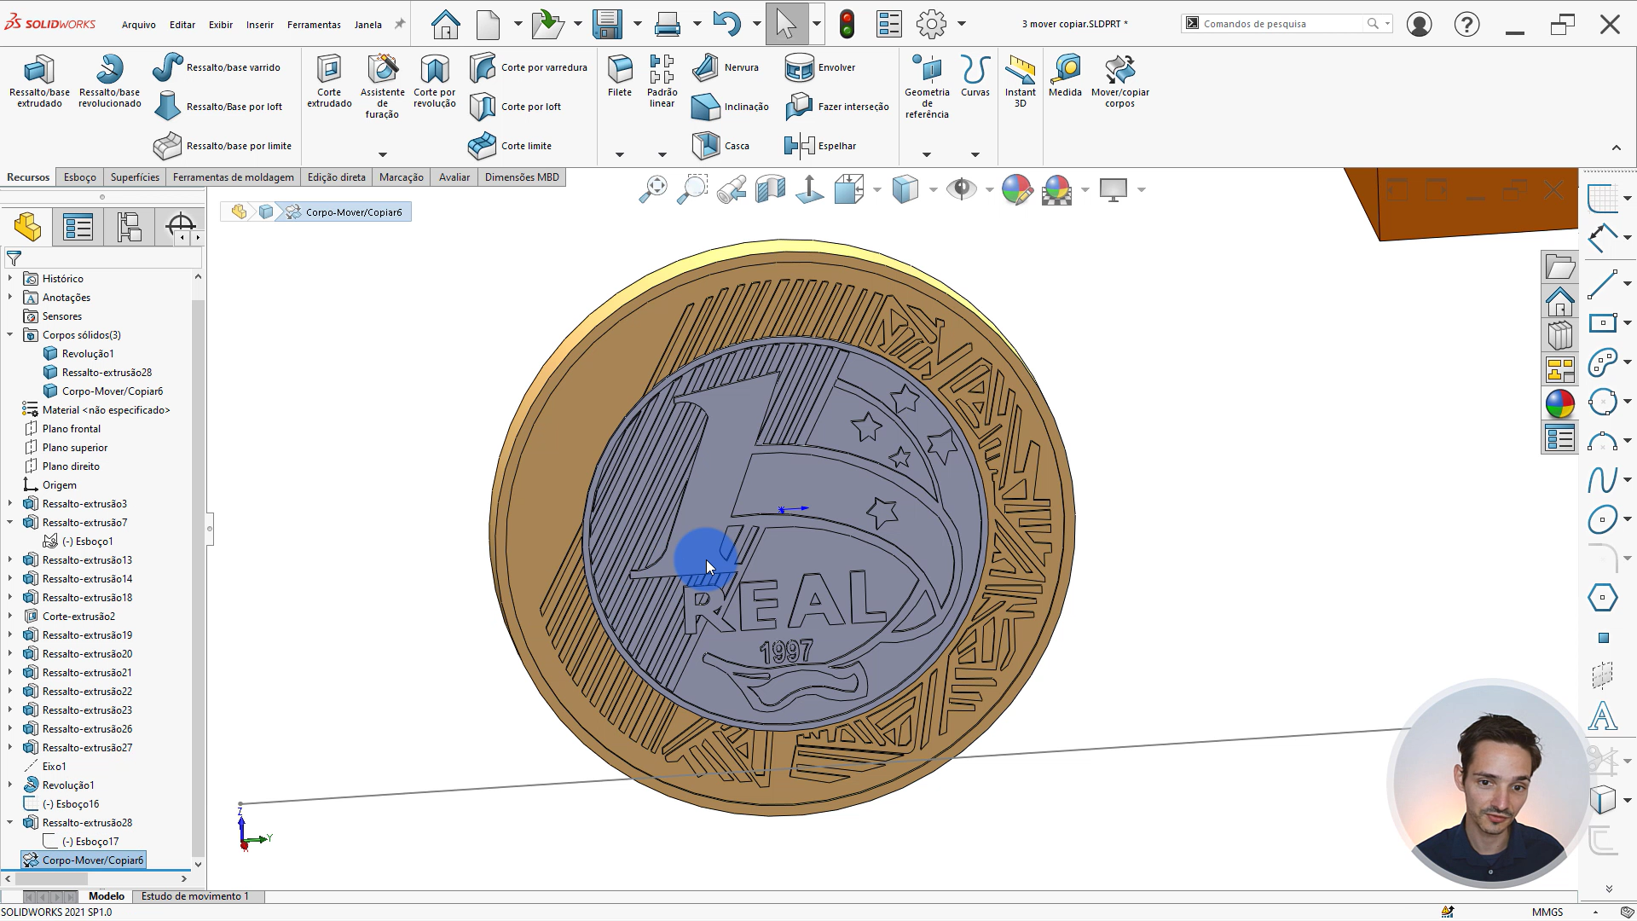Open the Filete dropdown arrow
The image size is (1637, 921).
(x=620, y=154)
